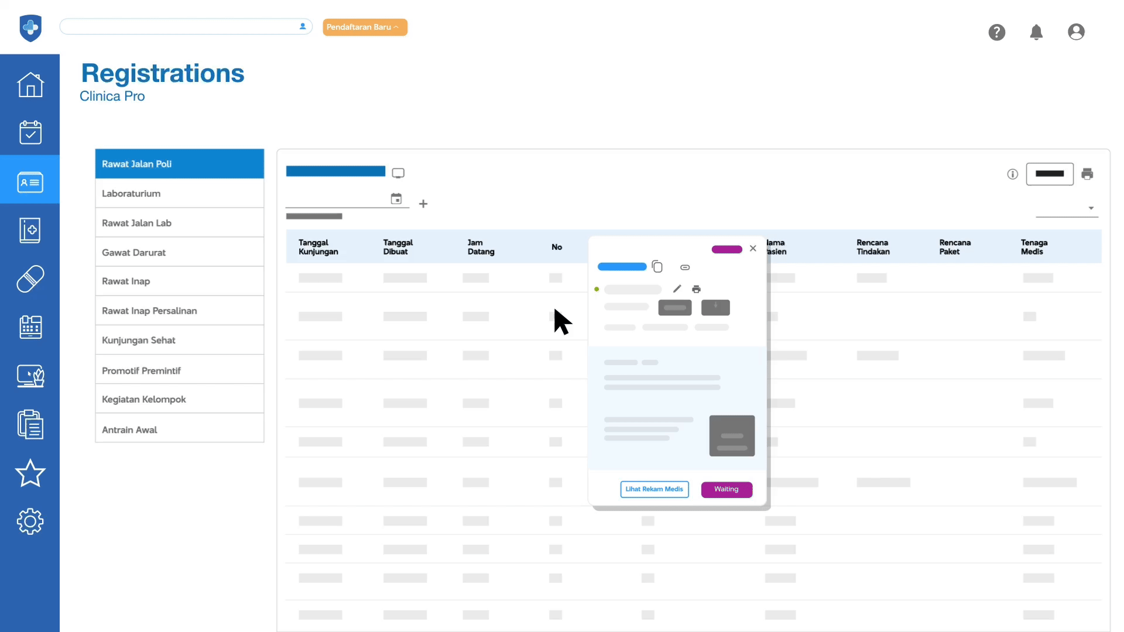This screenshot has width=1124, height=632.
Task: Click the notification bell icon
Action: 1036,32
